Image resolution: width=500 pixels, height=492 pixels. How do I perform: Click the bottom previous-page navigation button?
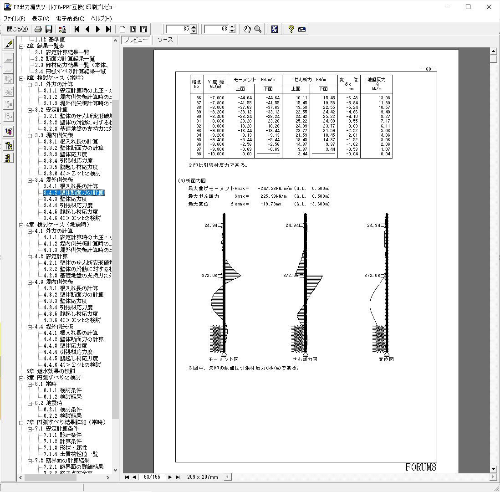point(134,477)
